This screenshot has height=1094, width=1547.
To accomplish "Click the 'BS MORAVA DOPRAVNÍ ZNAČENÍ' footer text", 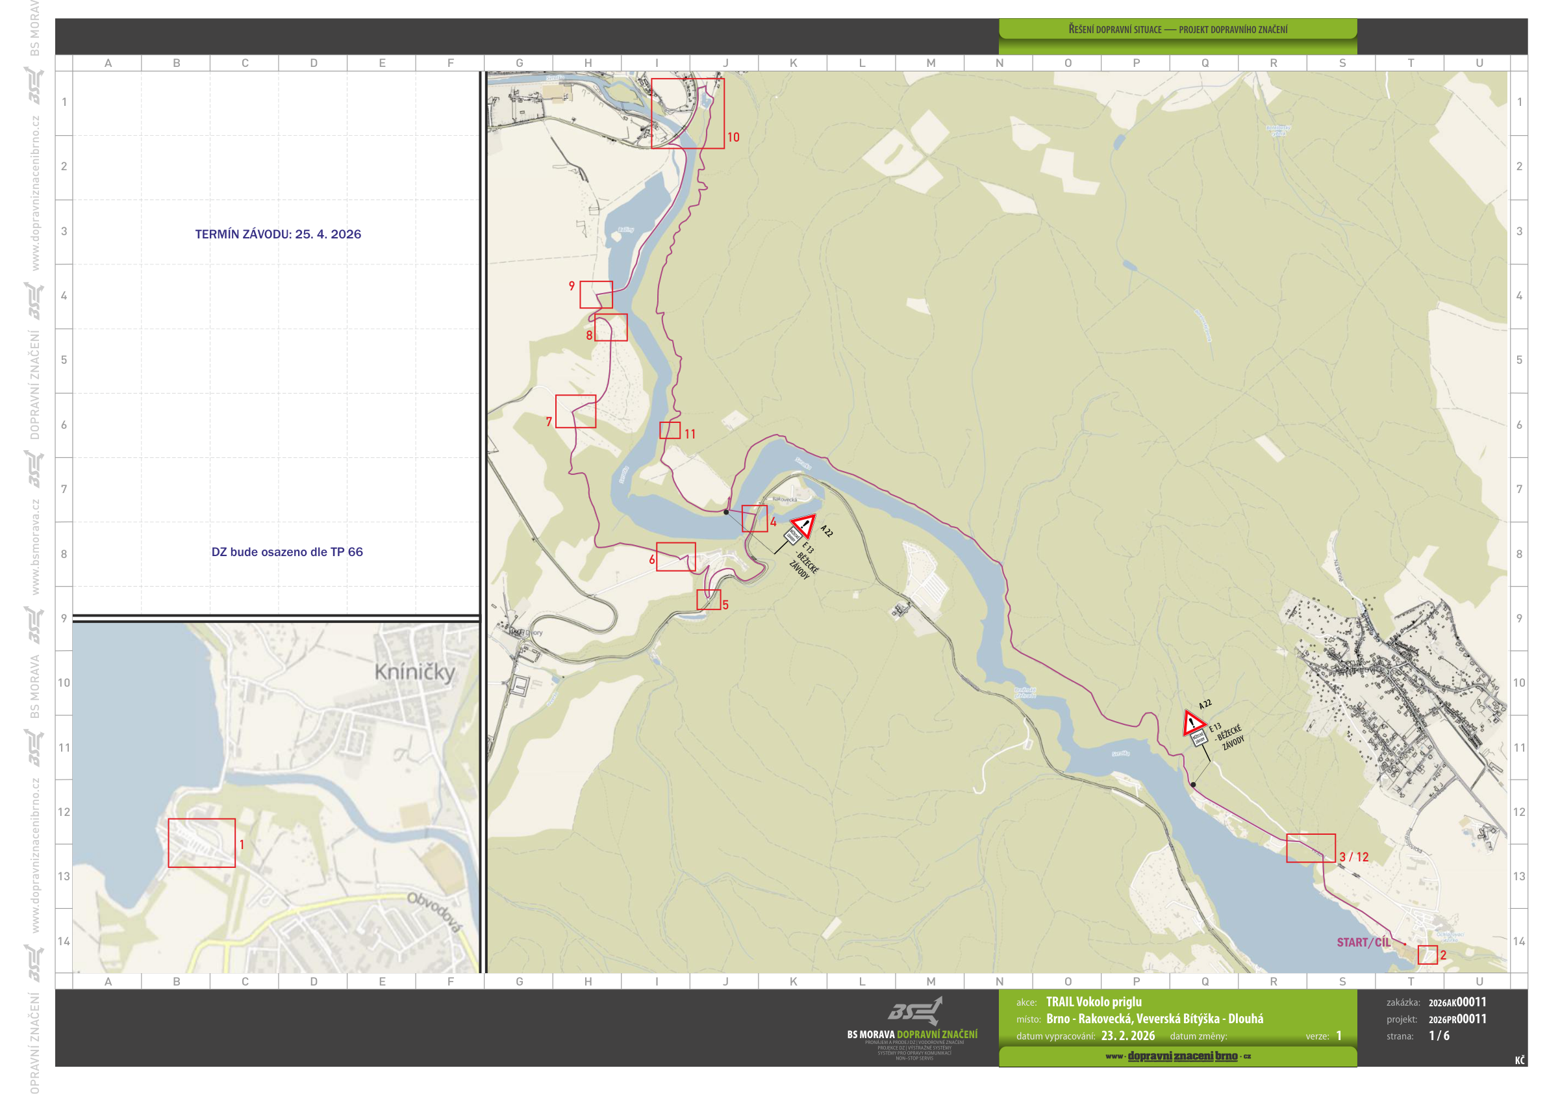I will tap(912, 1034).
